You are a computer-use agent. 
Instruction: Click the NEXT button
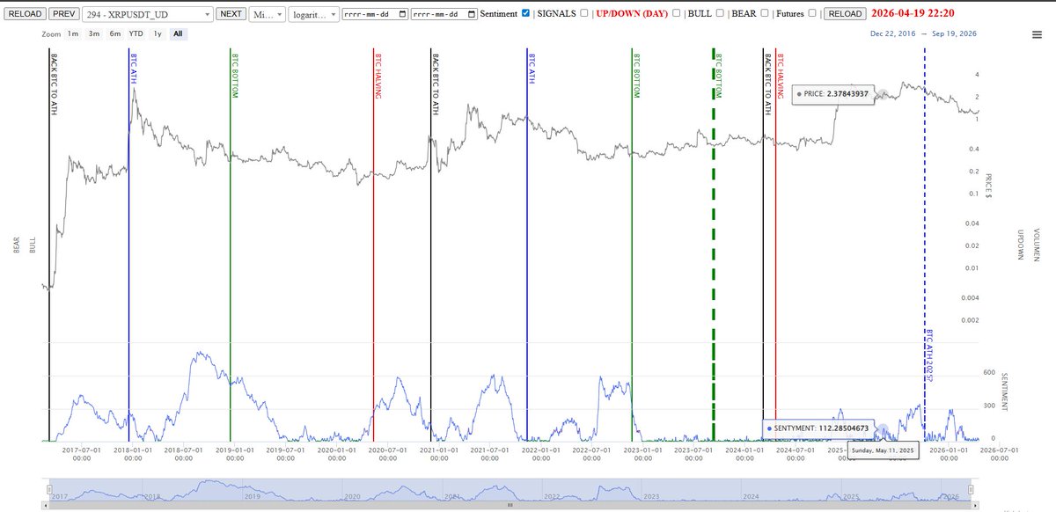[x=231, y=14]
